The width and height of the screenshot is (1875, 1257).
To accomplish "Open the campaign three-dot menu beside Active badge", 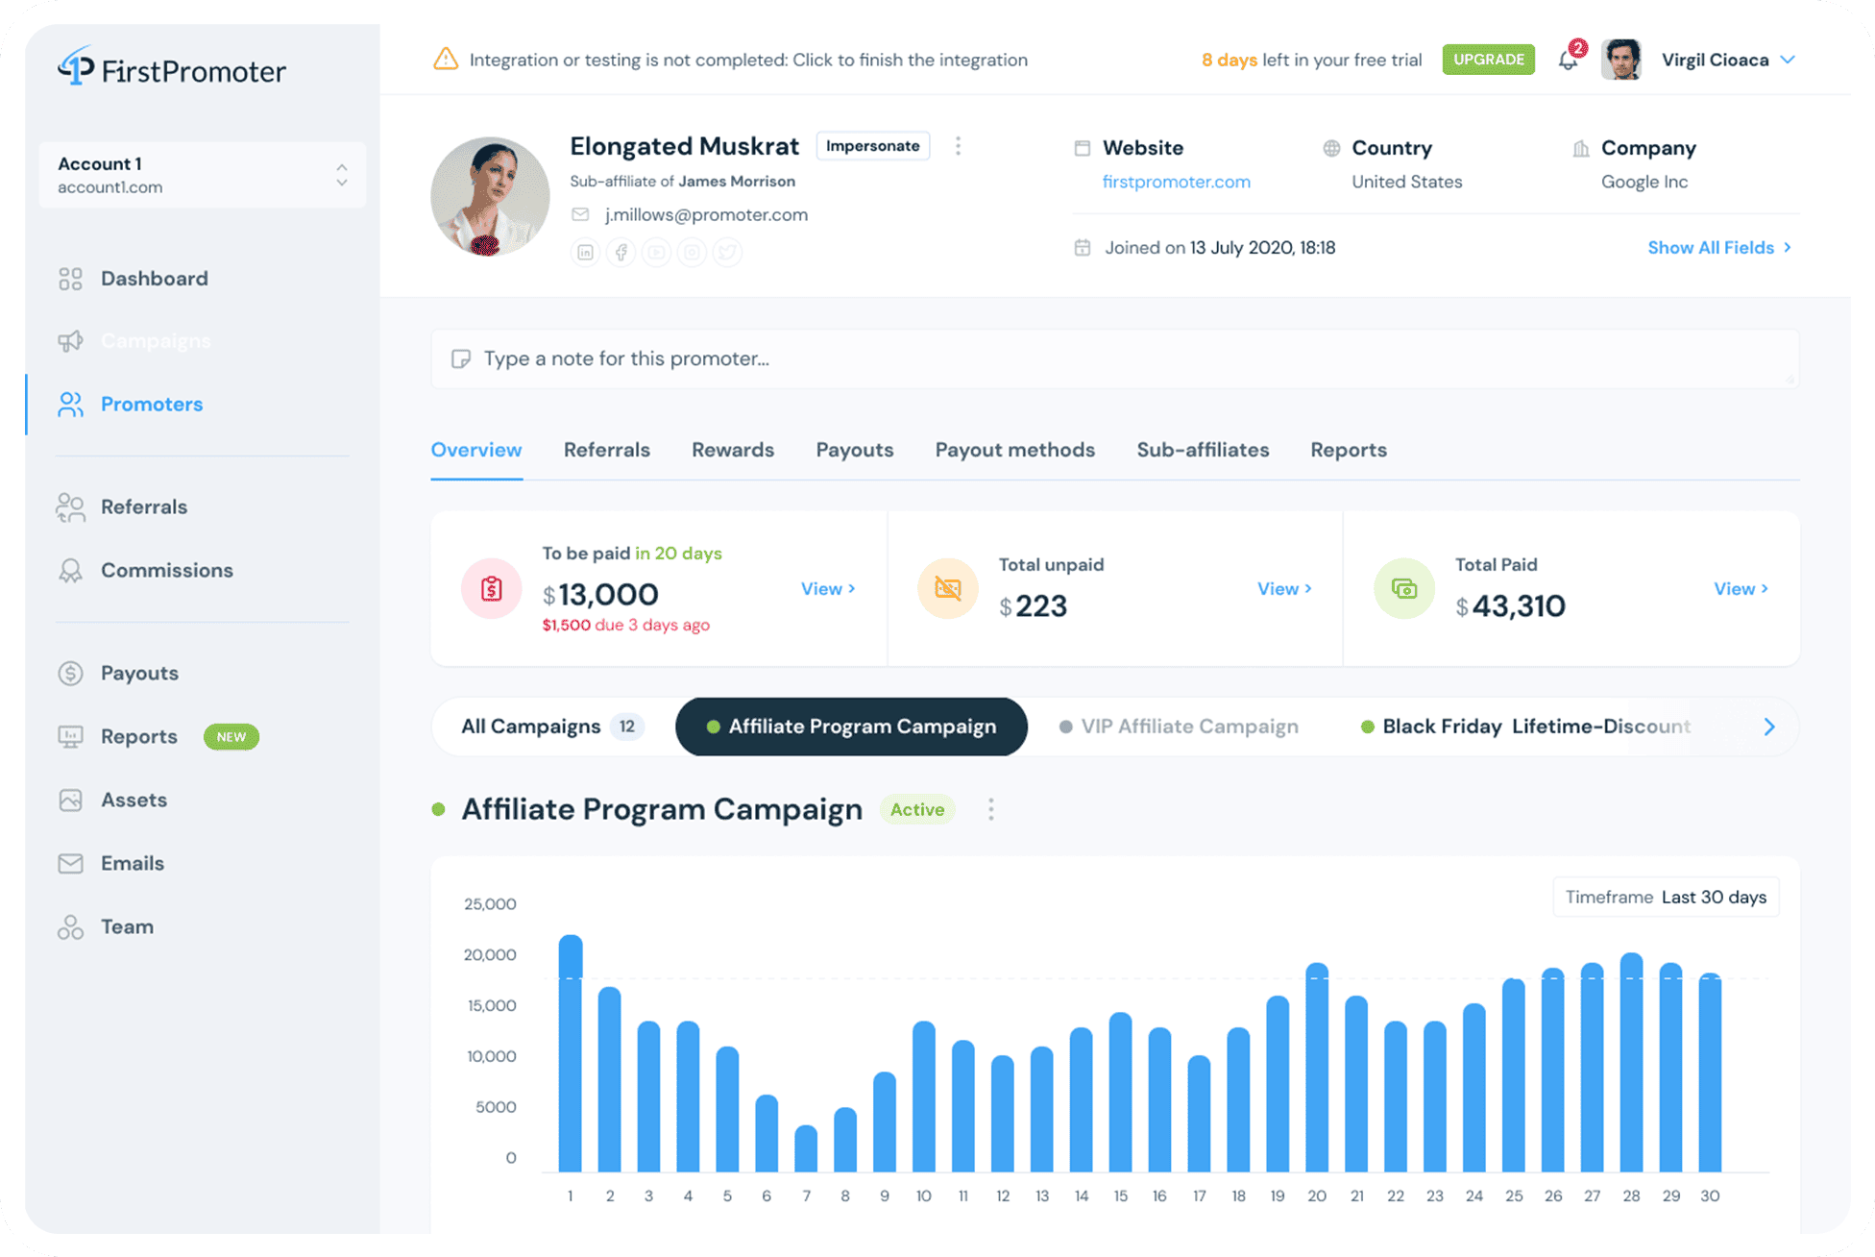I will (990, 809).
